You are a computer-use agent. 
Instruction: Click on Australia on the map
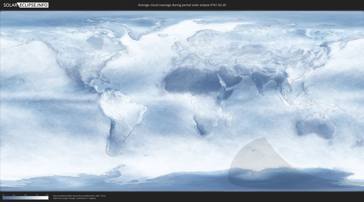pyautogui.click(x=316, y=126)
